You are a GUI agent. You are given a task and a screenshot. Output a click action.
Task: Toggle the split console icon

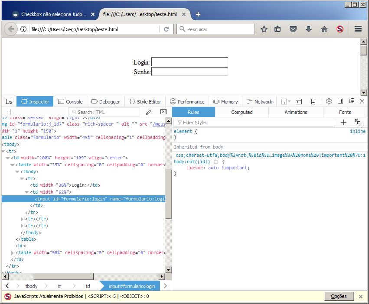pos(299,102)
